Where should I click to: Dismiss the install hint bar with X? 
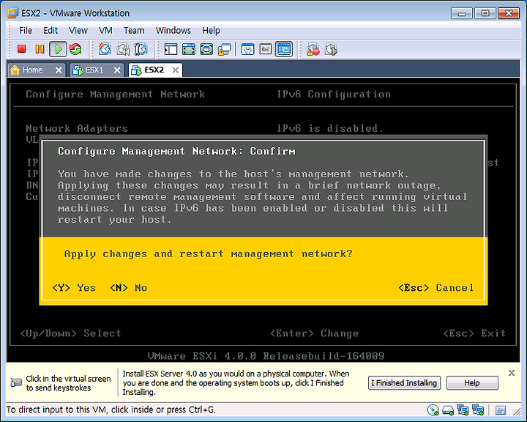512,372
